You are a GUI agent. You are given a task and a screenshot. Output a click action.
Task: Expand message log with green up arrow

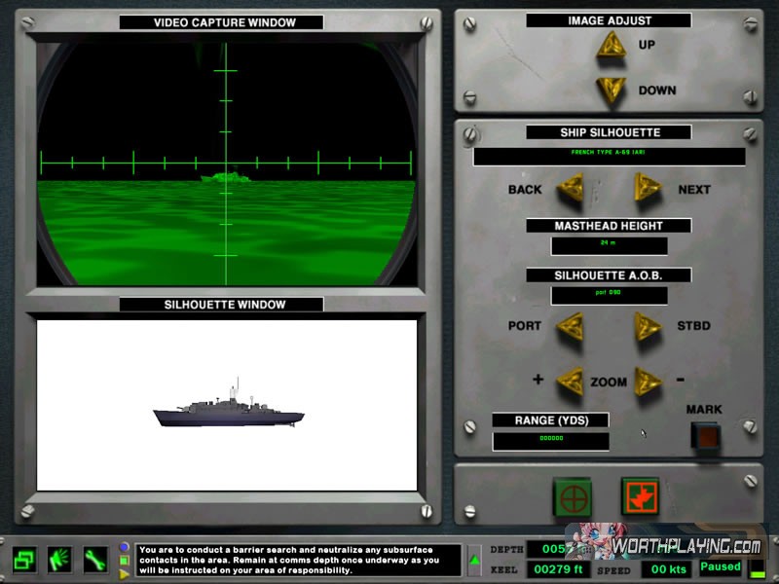474,560
